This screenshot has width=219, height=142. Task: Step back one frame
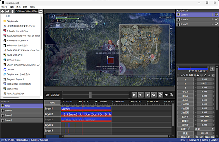(141, 95)
